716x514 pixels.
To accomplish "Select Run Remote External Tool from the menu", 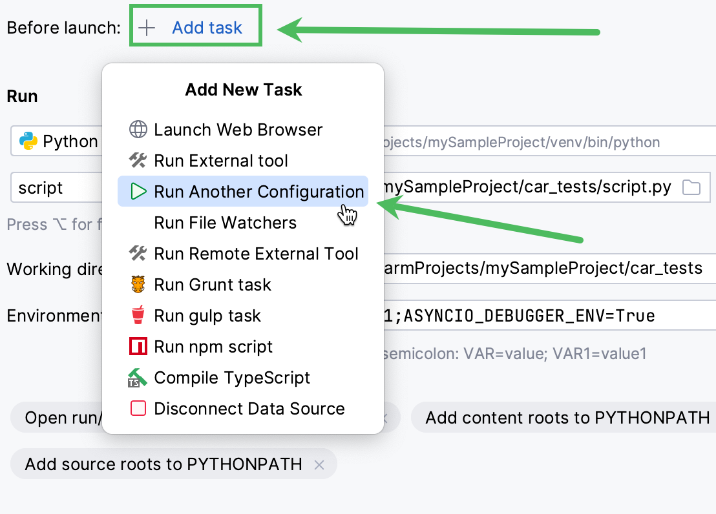I will (x=256, y=253).
